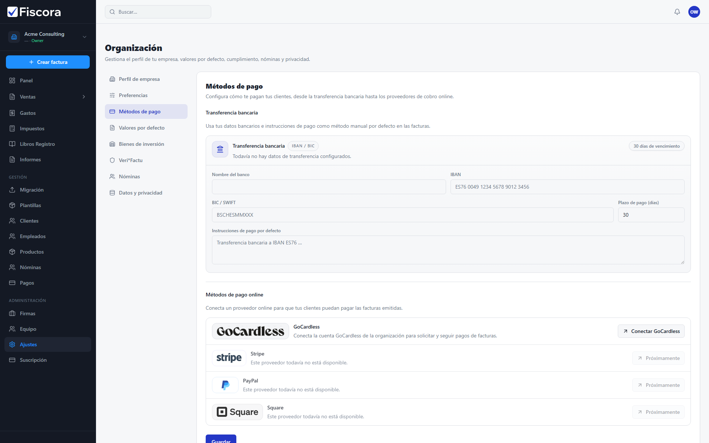This screenshot has height=443, width=709.
Task: Click the Empleados people icon
Action: pyautogui.click(x=12, y=236)
